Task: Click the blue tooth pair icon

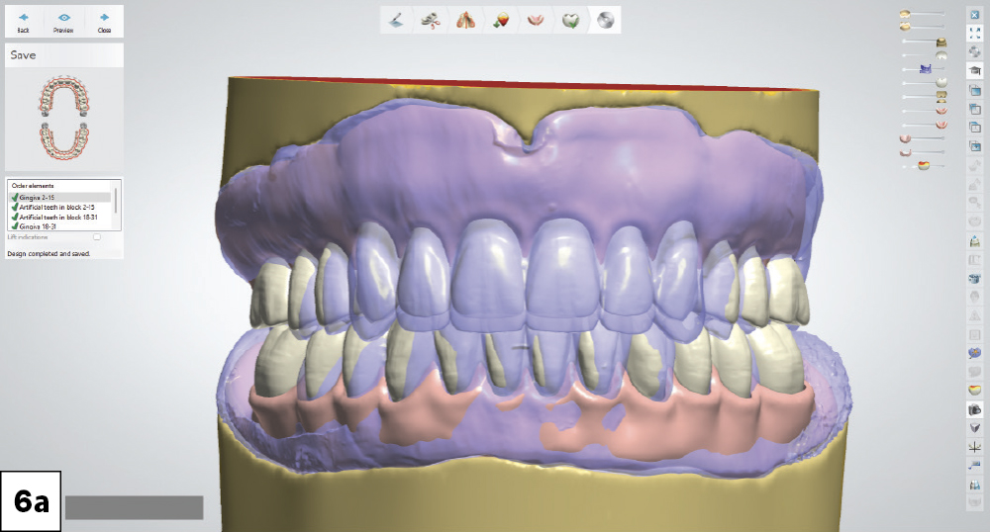Action: coord(975,485)
